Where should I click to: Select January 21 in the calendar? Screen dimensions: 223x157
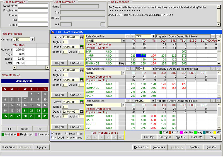pyautogui.click(x=25, y=110)
